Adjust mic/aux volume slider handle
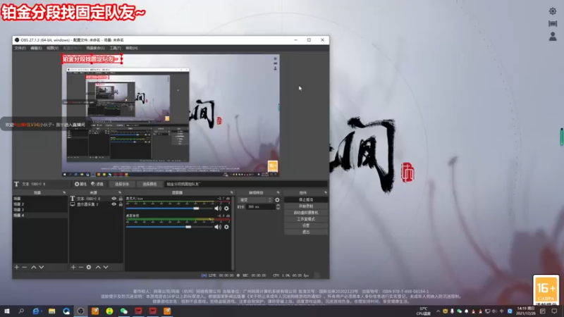Image resolution: width=564 pixels, height=317 pixels. click(196, 209)
